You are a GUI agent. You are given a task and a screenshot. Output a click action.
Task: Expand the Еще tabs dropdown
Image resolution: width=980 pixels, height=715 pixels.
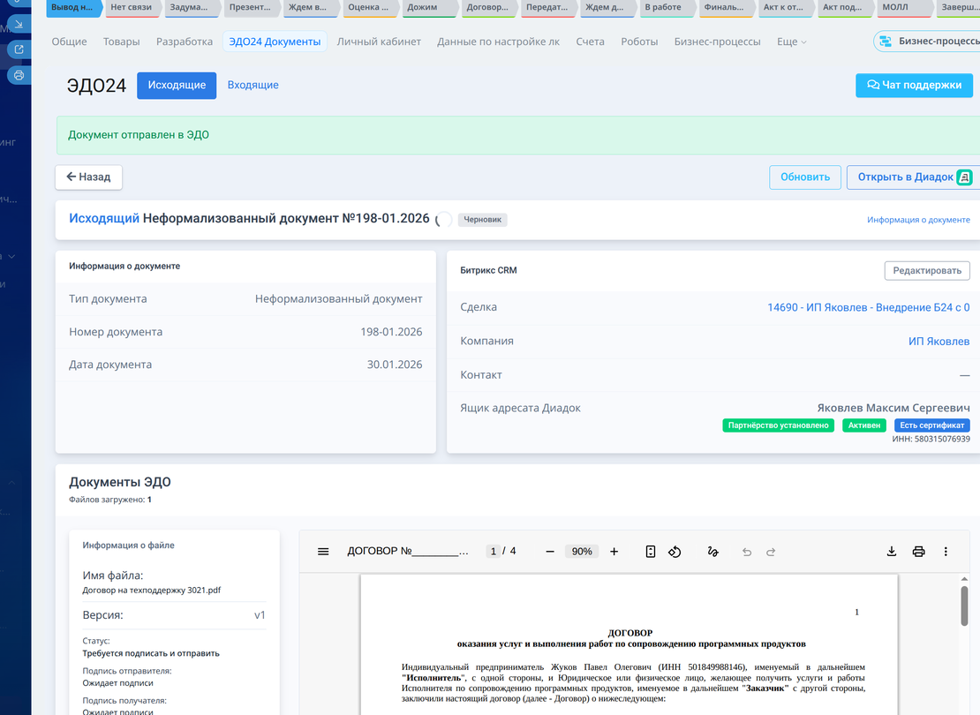[791, 41]
